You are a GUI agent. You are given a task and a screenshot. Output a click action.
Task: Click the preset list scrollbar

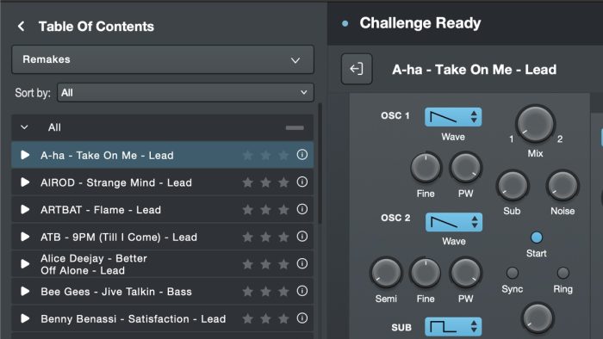coord(320,163)
